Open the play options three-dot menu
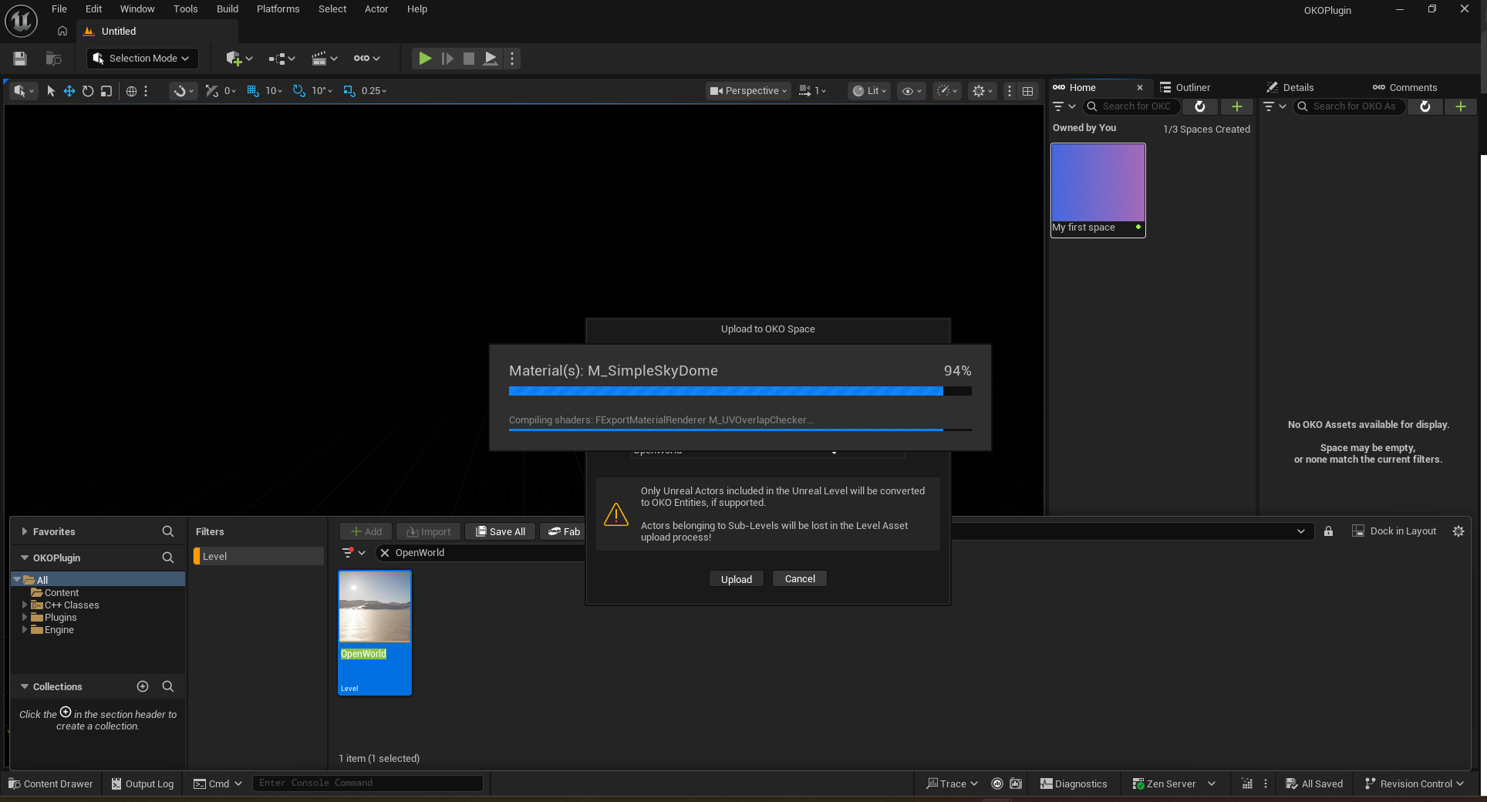1487x802 pixels. coord(512,59)
